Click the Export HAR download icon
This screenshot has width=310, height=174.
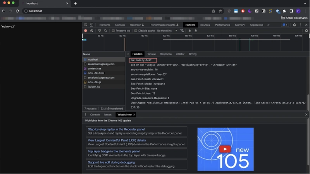pyautogui.click(x=196, y=31)
